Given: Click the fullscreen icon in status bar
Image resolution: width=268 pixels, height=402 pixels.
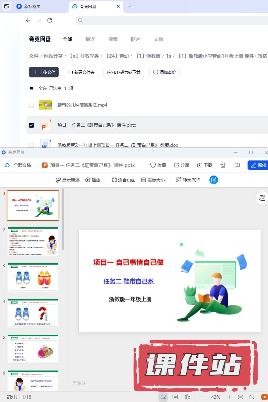Looking at the screenshot, I should point(252,397).
